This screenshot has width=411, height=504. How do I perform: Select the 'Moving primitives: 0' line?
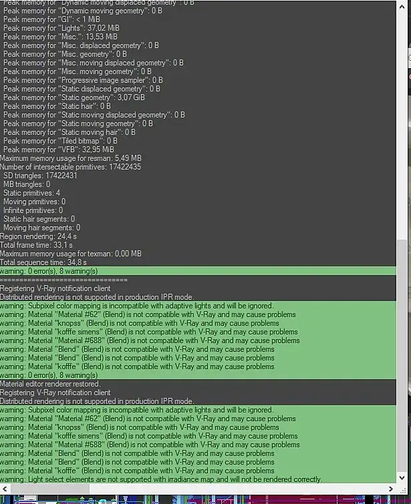(x=35, y=202)
